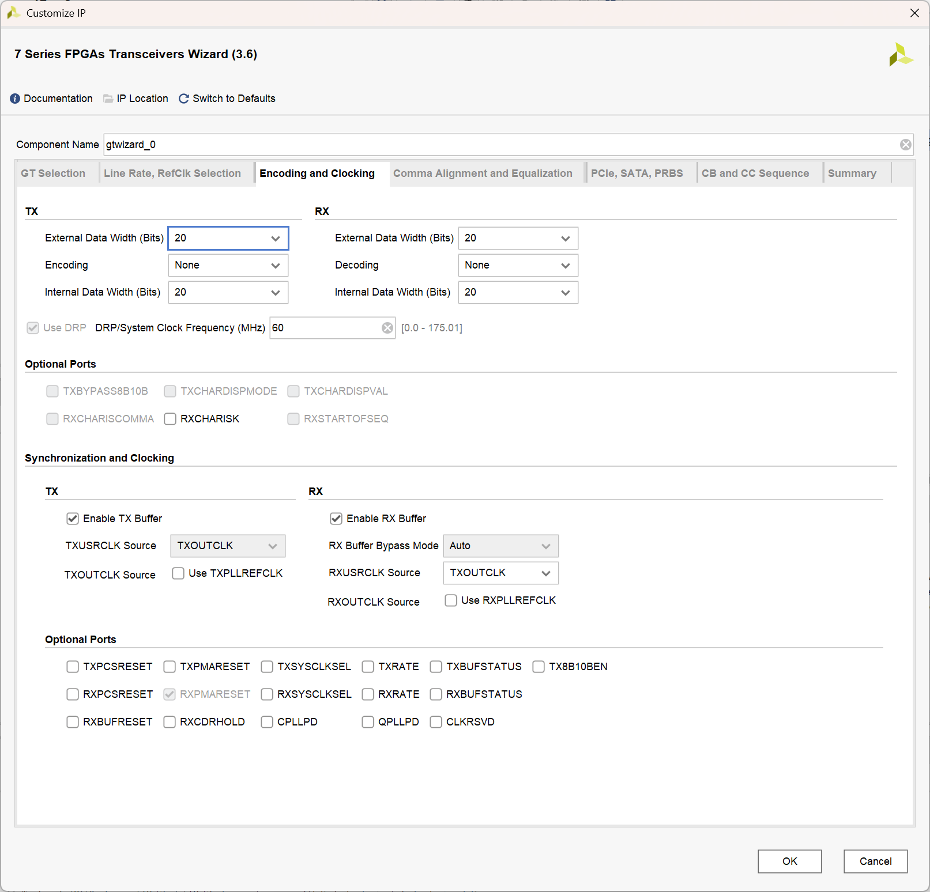Check the TXPCSRESET optional port
This screenshot has width=930, height=892.
[x=73, y=667]
